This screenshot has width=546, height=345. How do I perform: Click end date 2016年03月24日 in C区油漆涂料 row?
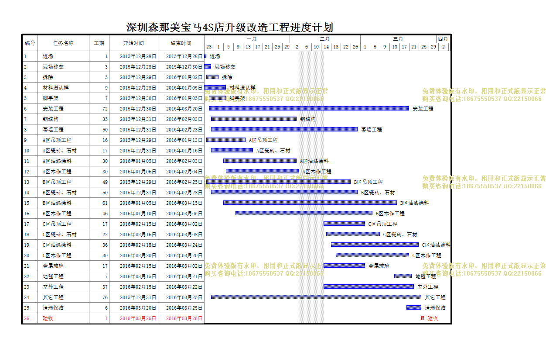point(184,245)
